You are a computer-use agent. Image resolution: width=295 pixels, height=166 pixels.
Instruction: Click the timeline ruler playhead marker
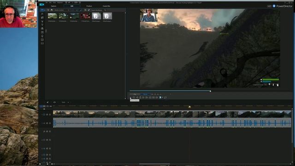pos(189,107)
